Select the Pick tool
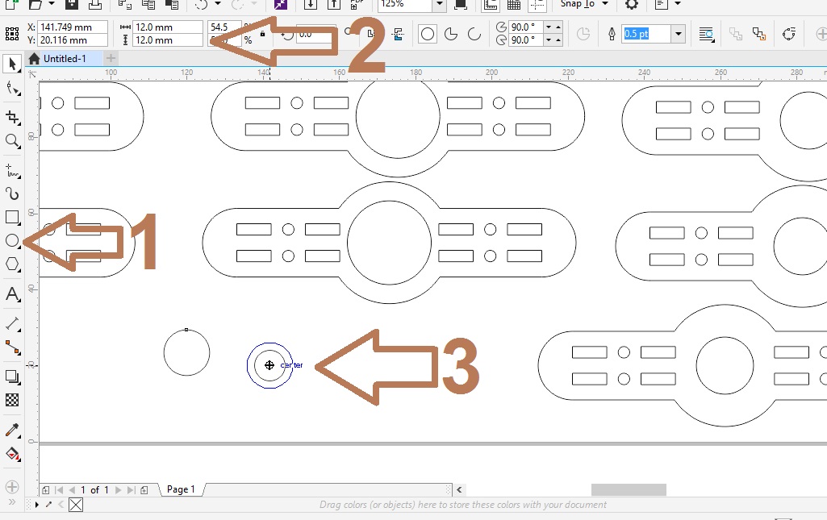827x520 pixels. point(12,64)
